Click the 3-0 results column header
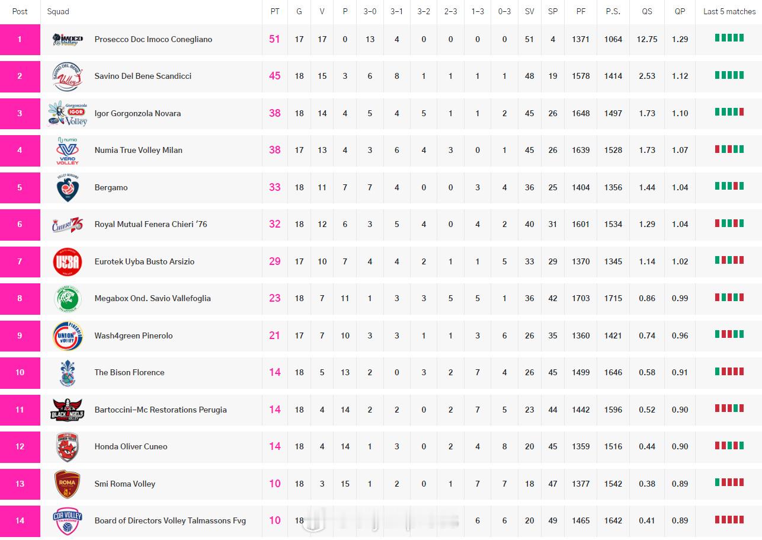 (x=370, y=11)
